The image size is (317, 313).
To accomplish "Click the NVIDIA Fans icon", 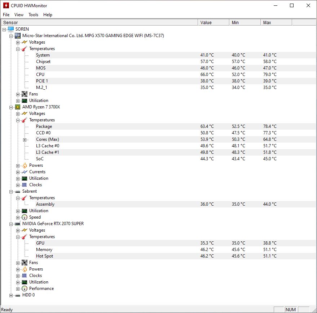I will pos(25,263).
